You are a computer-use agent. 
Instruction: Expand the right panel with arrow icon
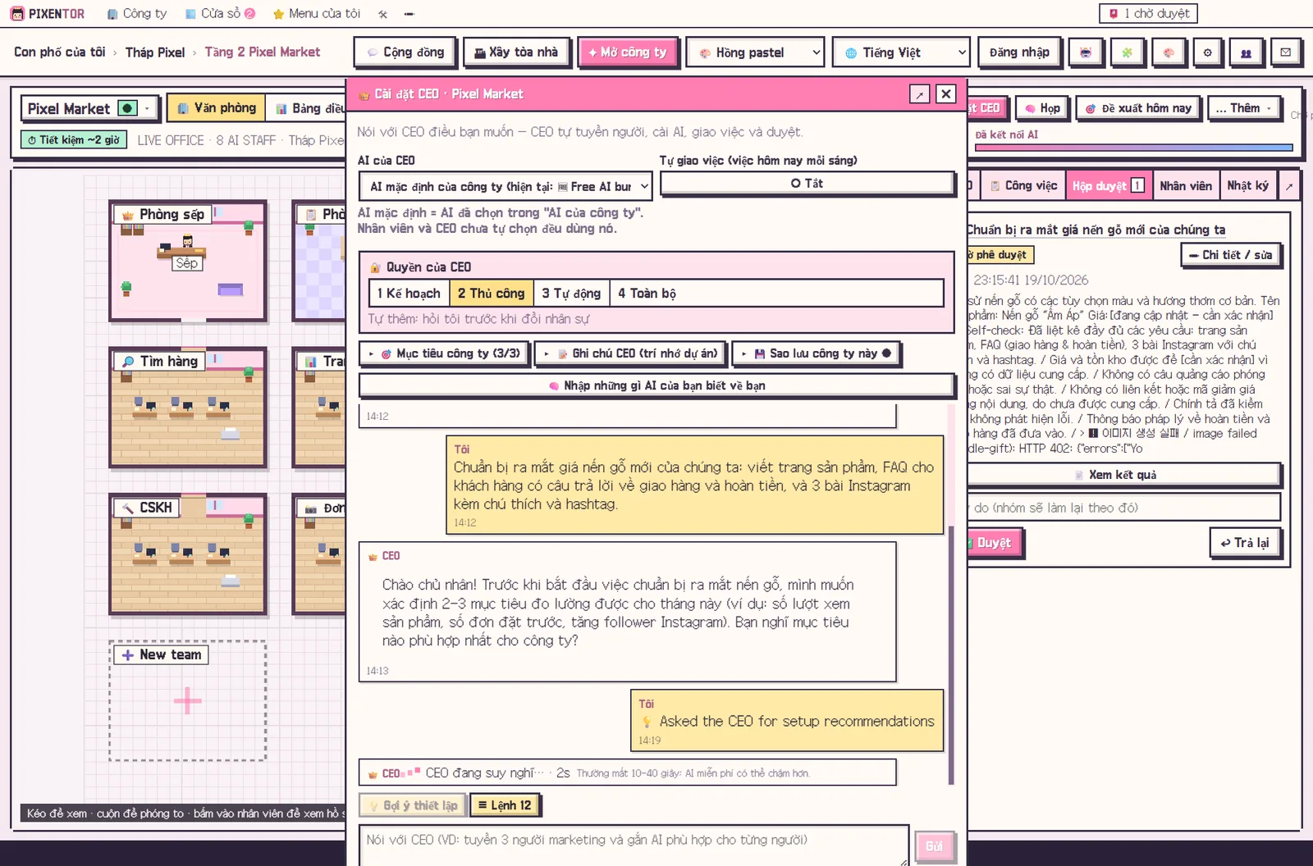coord(1289,186)
